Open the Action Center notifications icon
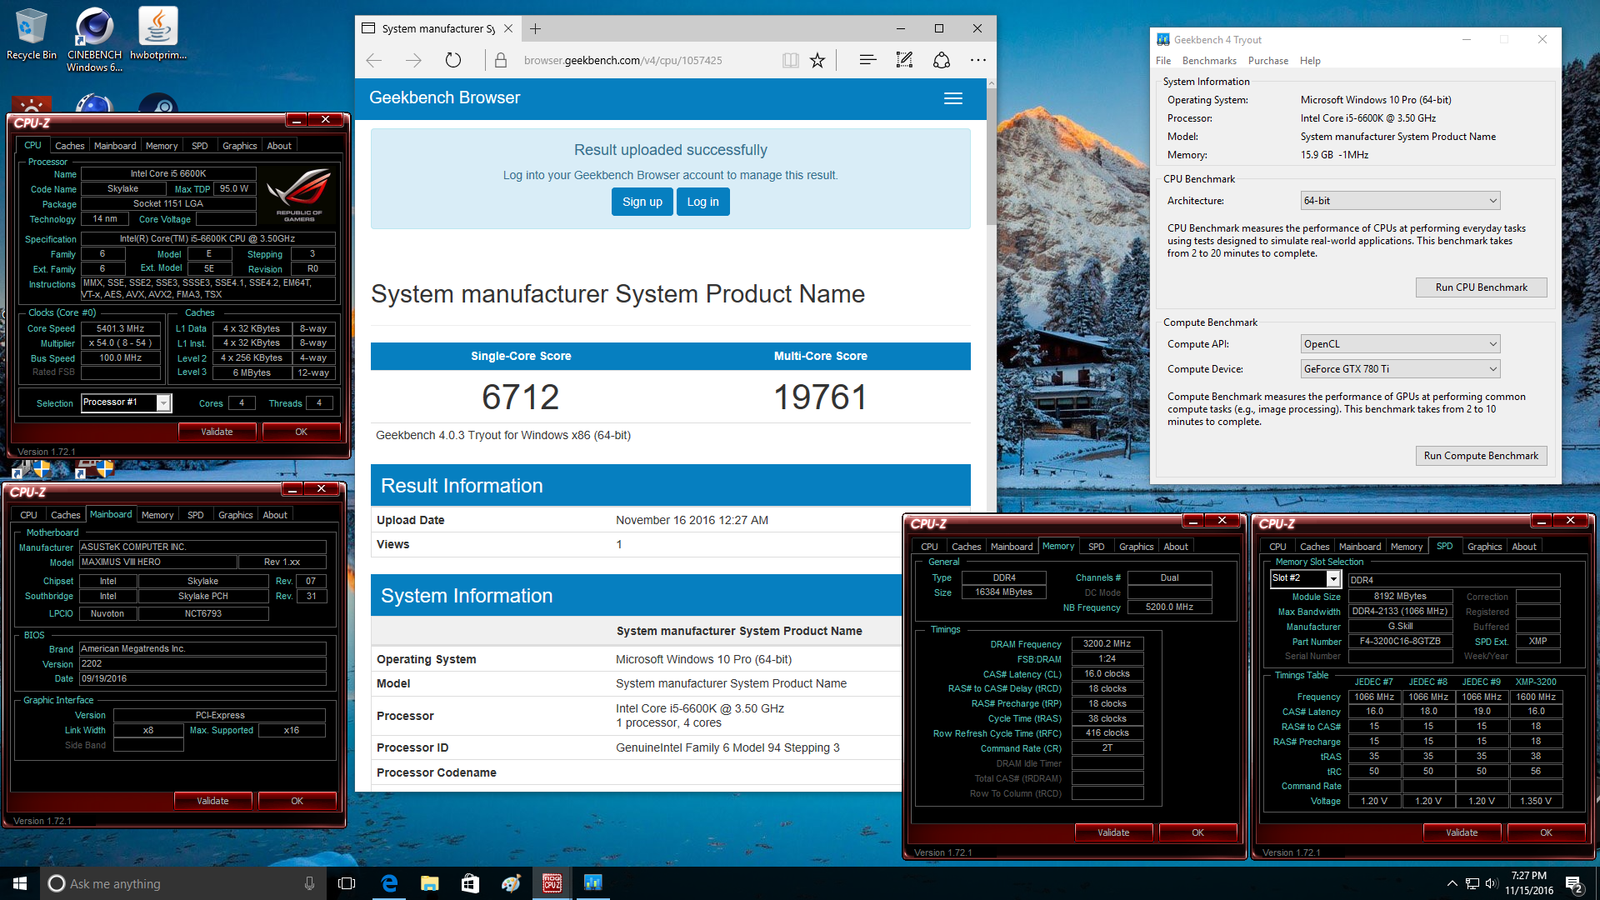This screenshot has height=900, width=1600. click(1574, 883)
